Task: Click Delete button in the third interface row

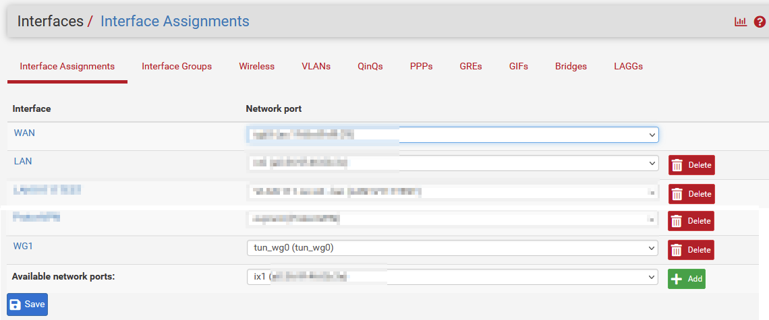Action: tap(691, 194)
